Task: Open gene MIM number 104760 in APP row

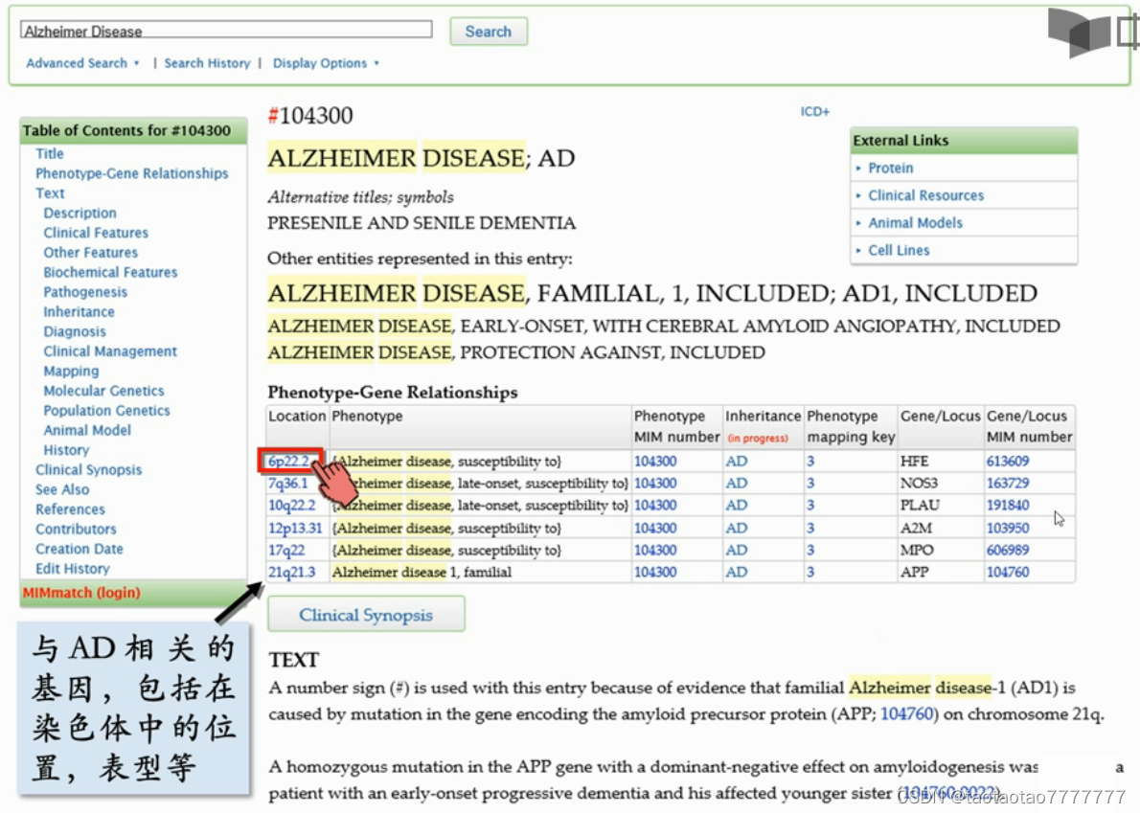Action: [1008, 572]
